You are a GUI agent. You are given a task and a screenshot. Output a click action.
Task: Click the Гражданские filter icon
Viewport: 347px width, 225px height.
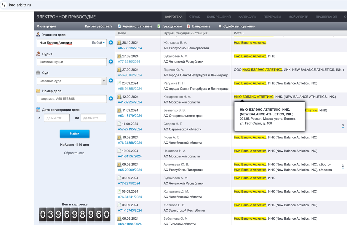pos(159,26)
